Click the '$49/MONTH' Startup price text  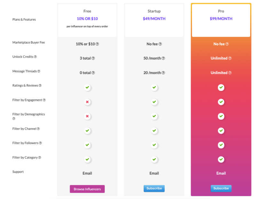tap(154, 19)
